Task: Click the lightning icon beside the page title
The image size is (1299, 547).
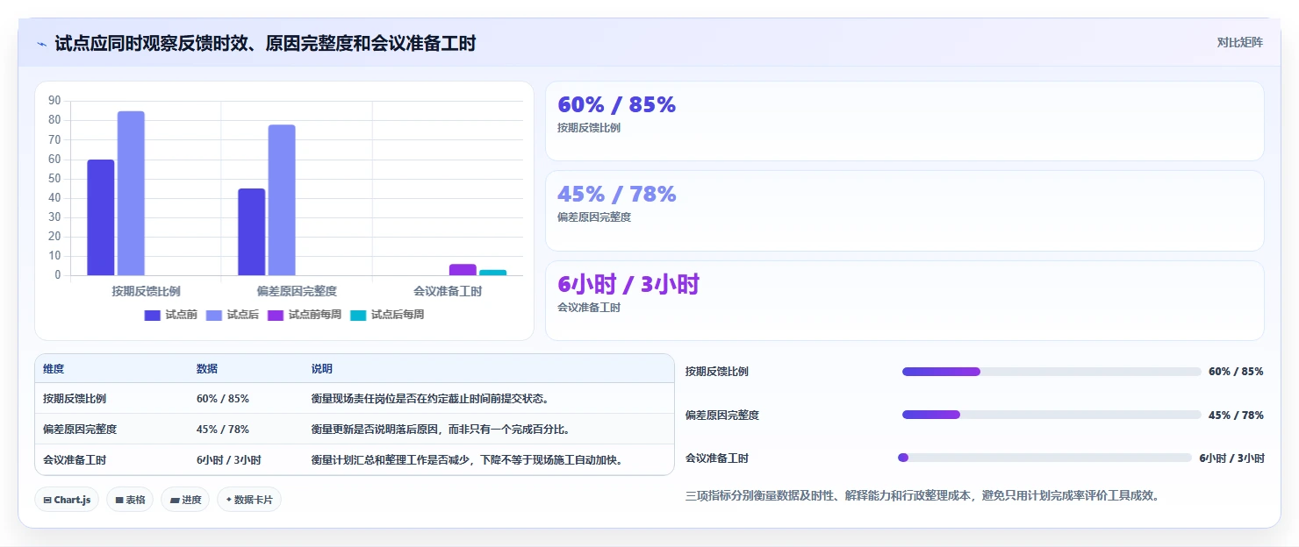Action: [42, 44]
